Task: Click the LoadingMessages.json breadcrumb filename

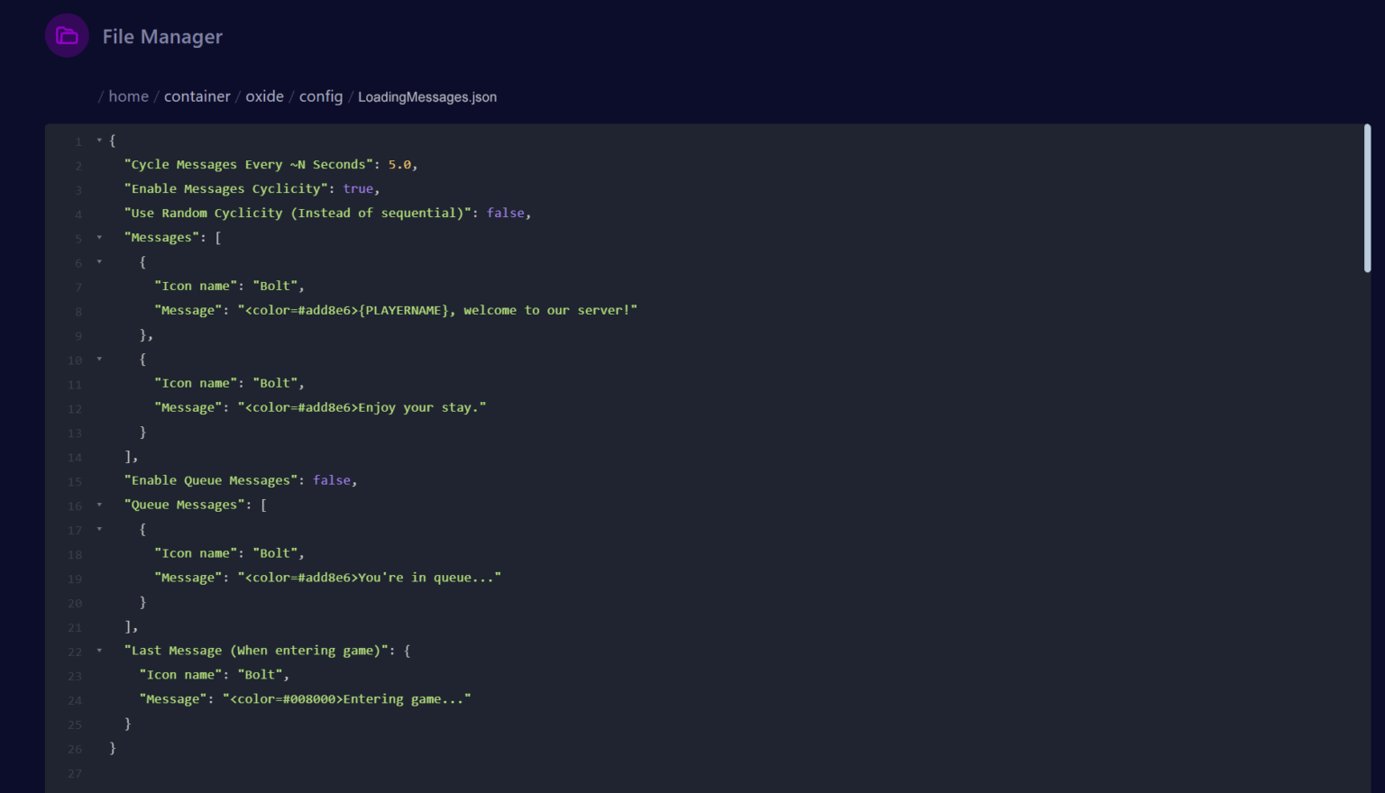Action: point(427,97)
